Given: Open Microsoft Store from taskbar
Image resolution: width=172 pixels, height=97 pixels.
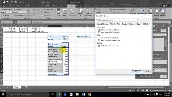Looking at the screenshot, I should [x=71, y=95].
